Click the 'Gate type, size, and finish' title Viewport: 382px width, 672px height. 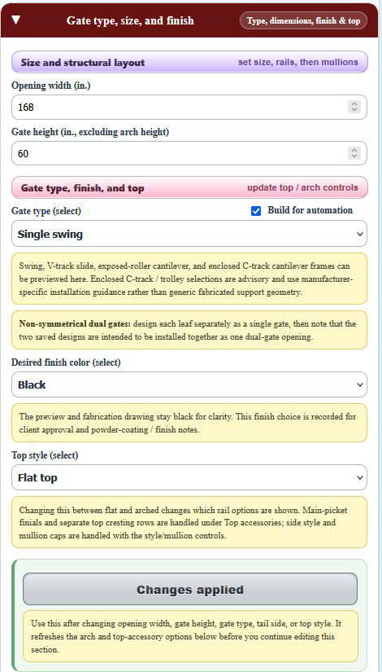pos(130,20)
